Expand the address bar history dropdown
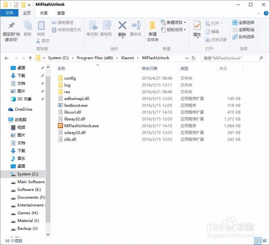270x245 pixels. tap(187, 58)
